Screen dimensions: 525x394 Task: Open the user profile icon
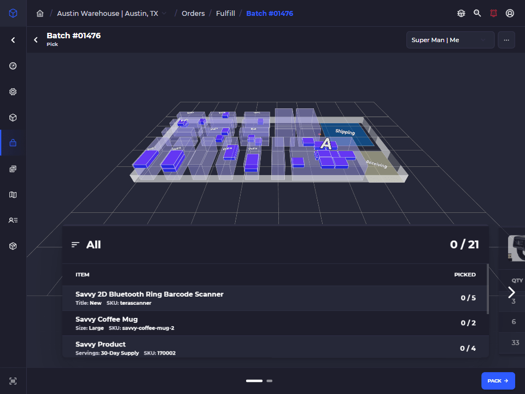[x=510, y=13]
